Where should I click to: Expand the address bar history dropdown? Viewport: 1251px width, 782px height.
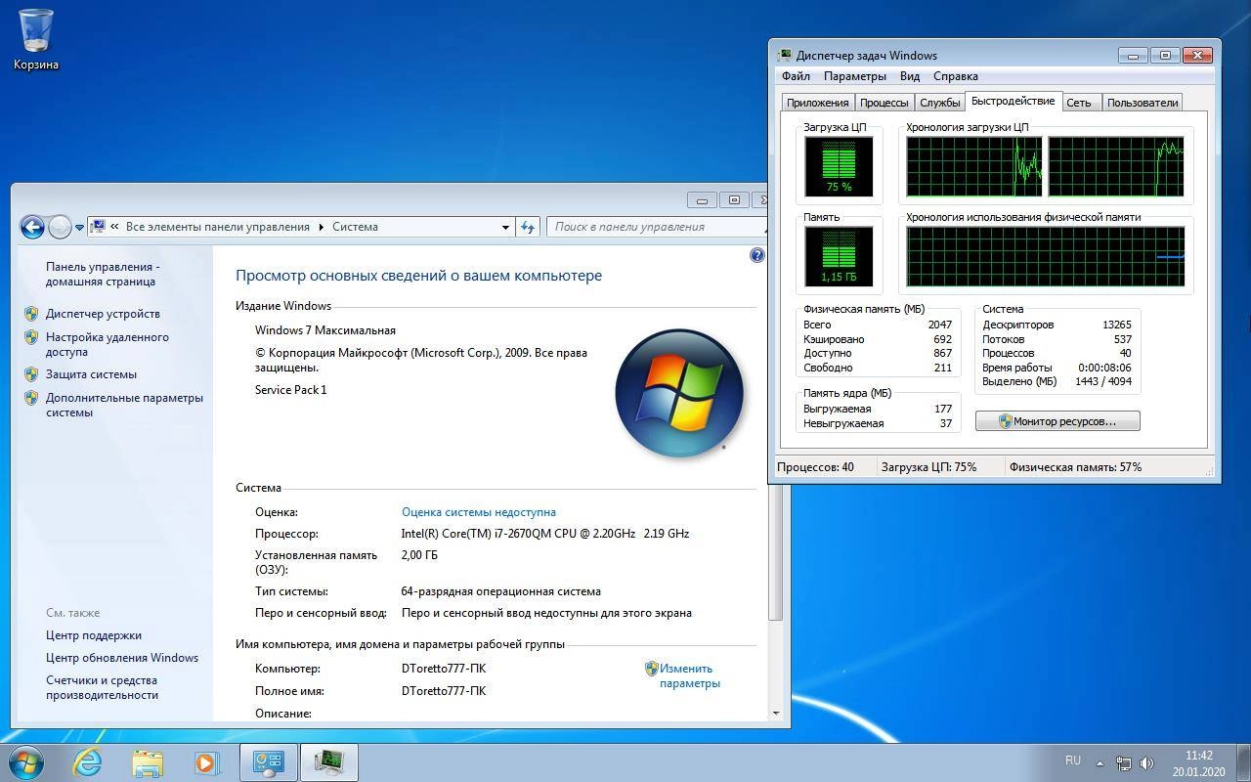click(x=505, y=227)
